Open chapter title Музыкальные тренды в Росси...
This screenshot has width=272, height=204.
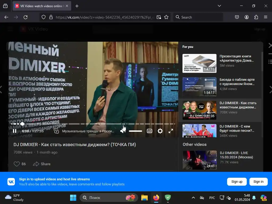(x=88, y=131)
